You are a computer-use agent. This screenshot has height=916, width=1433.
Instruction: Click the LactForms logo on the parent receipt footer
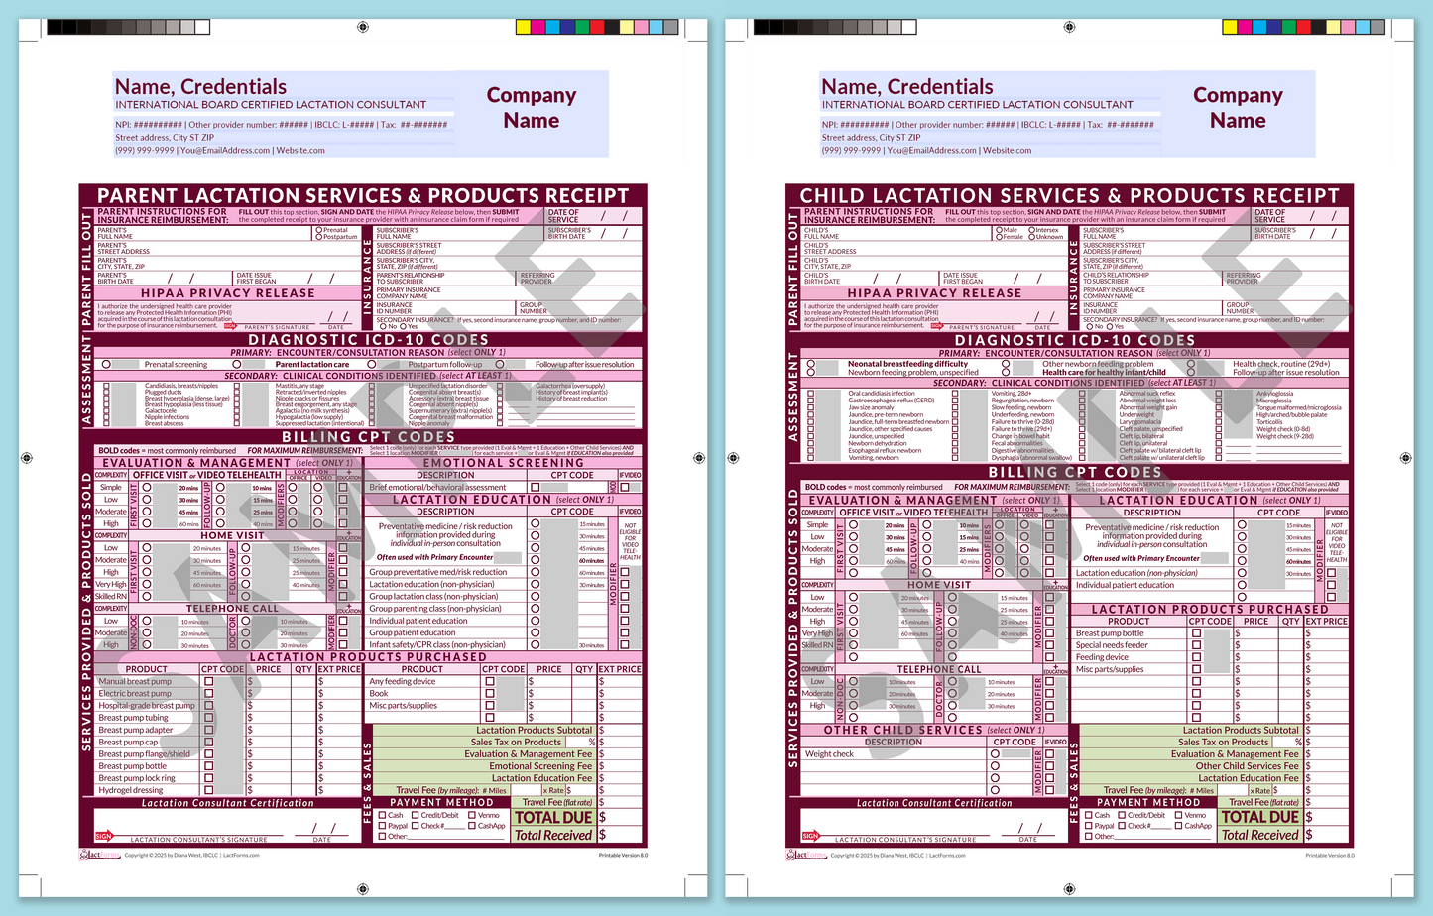pyautogui.click(x=99, y=855)
